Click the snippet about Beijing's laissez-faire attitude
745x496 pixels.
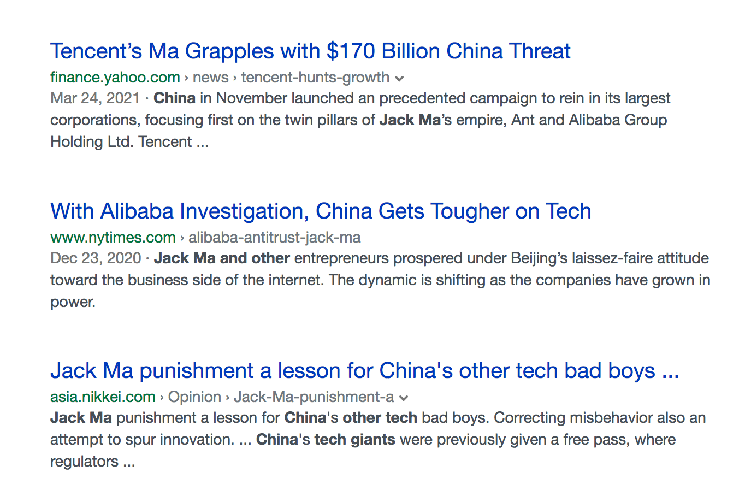coord(380,280)
